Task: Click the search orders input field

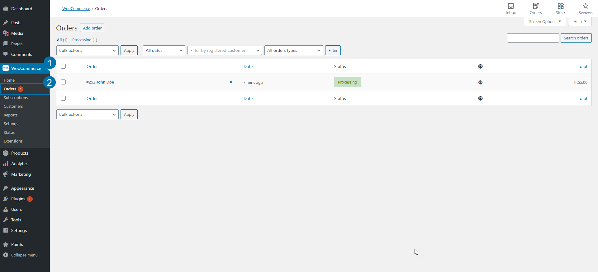Action: click(x=533, y=38)
